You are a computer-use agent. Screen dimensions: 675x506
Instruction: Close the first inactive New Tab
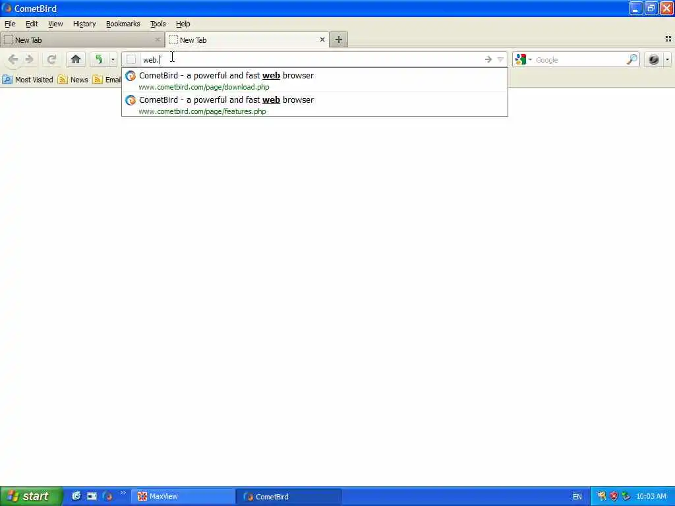coord(158,40)
